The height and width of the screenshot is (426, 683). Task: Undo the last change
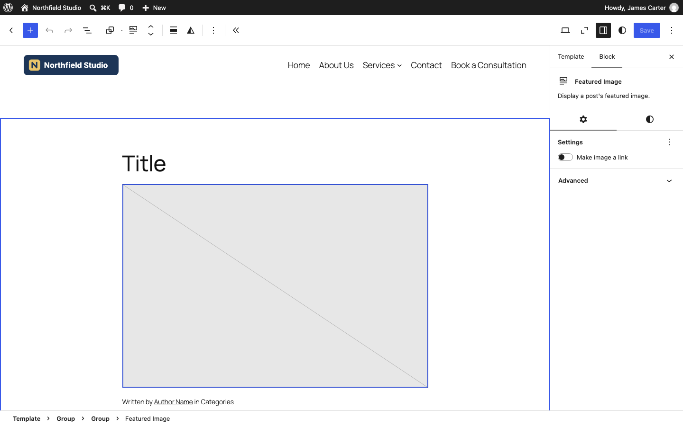[49, 30]
